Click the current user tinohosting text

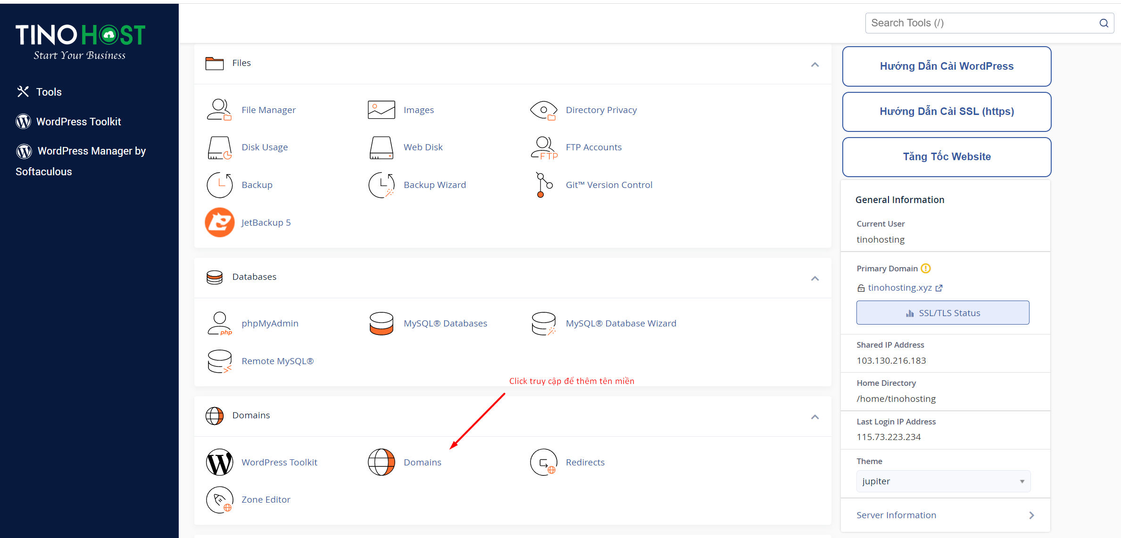tap(880, 240)
